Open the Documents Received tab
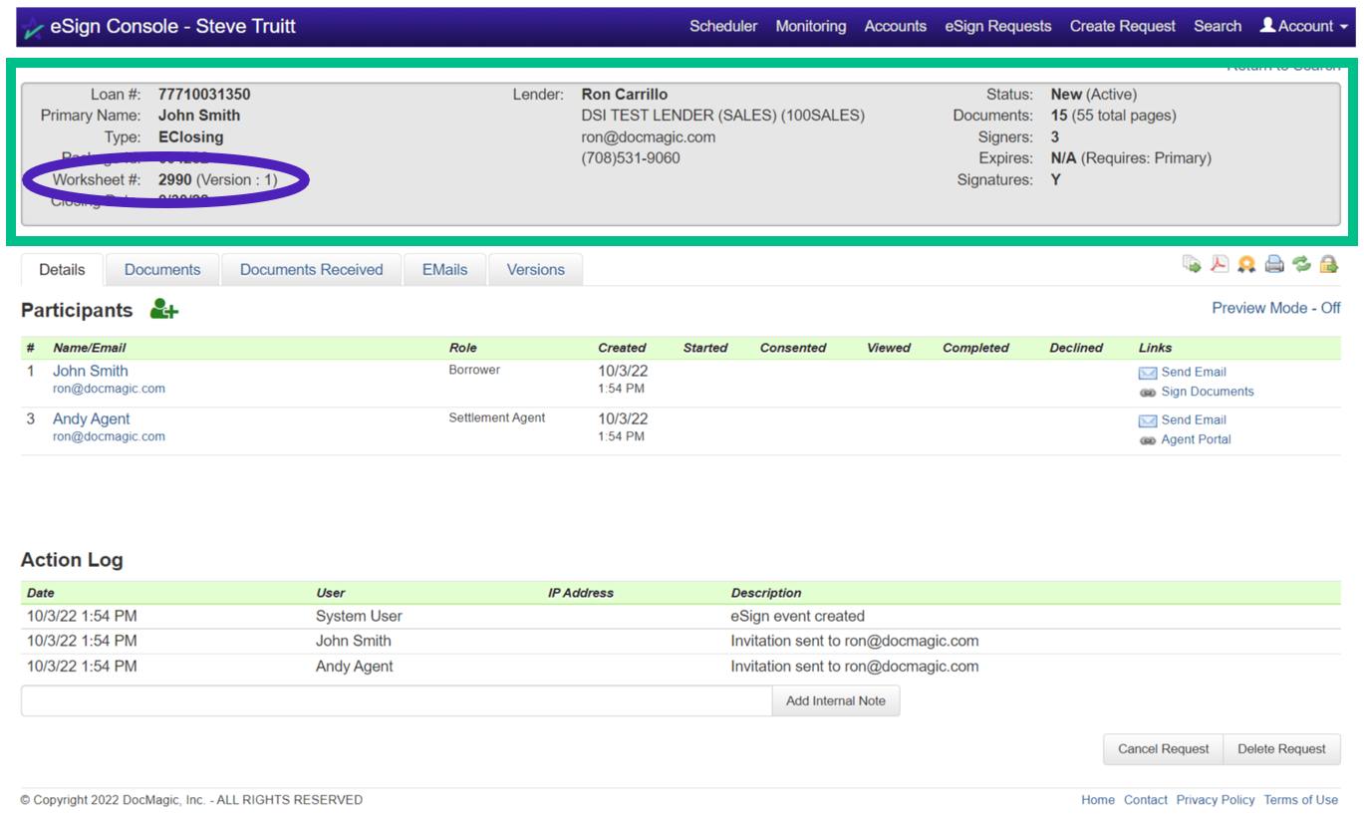Viewport: 1364px width, 818px height. (312, 269)
